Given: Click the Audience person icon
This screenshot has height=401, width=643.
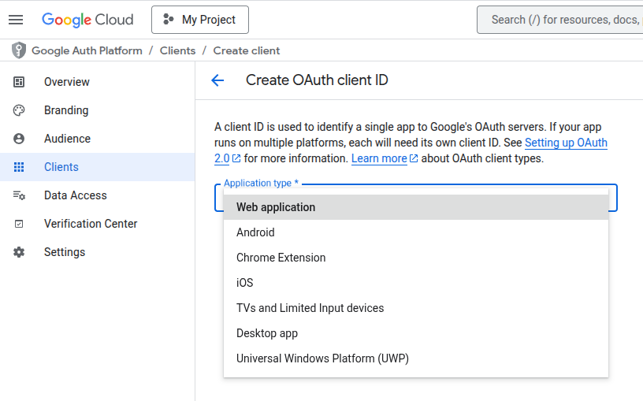Looking at the screenshot, I should [19, 139].
